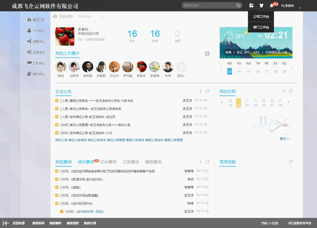Open 文化中心 in the left sidebar
The image size is (317, 228).
[36, 63]
